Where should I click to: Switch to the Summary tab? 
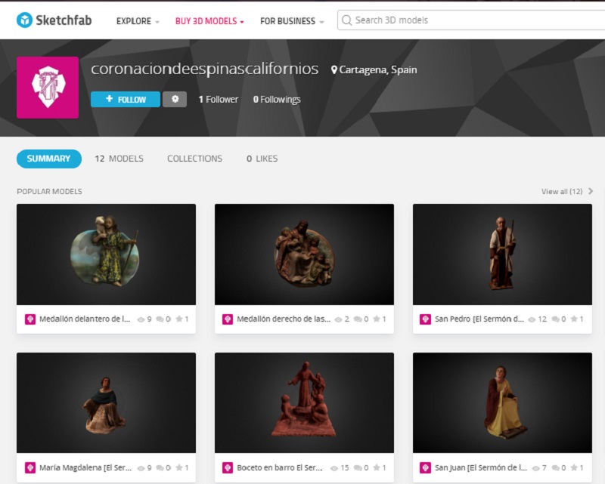click(x=49, y=159)
